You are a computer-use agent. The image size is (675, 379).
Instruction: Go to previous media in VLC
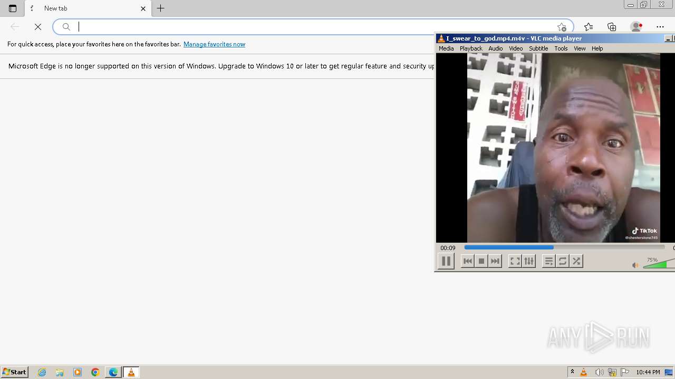pos(467,261)
